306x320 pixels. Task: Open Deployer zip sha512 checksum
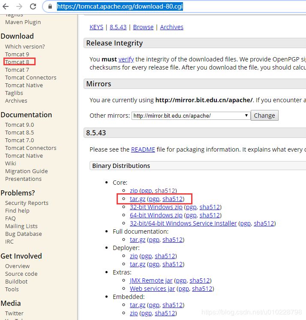165,256
